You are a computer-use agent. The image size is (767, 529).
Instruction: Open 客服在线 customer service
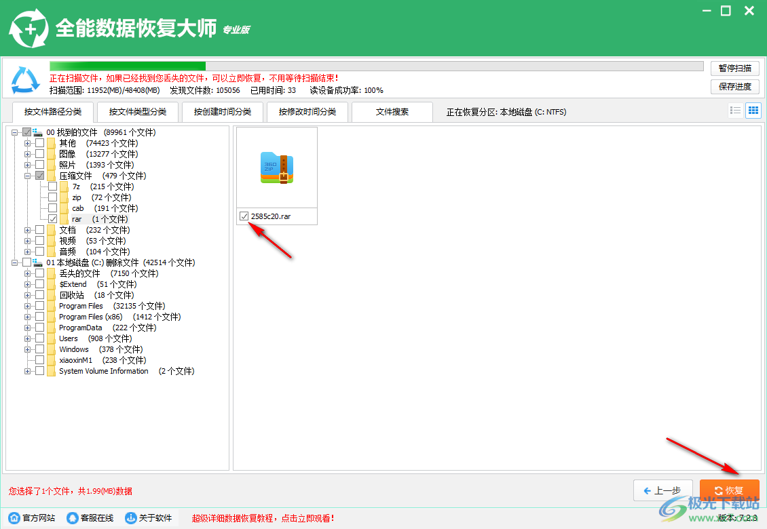71,517
